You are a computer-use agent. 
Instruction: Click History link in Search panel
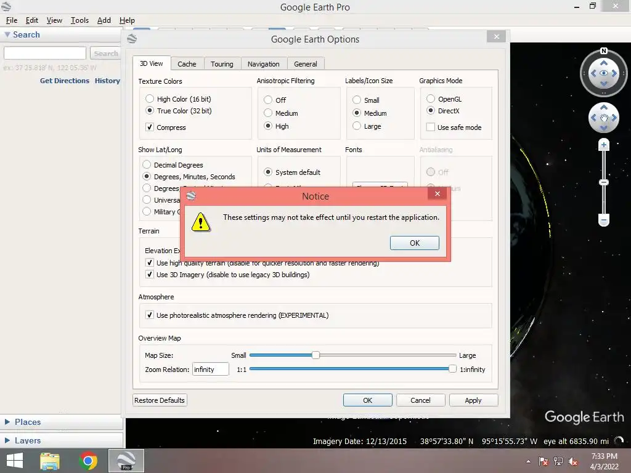pyautogui.click(x=107, y=81)
